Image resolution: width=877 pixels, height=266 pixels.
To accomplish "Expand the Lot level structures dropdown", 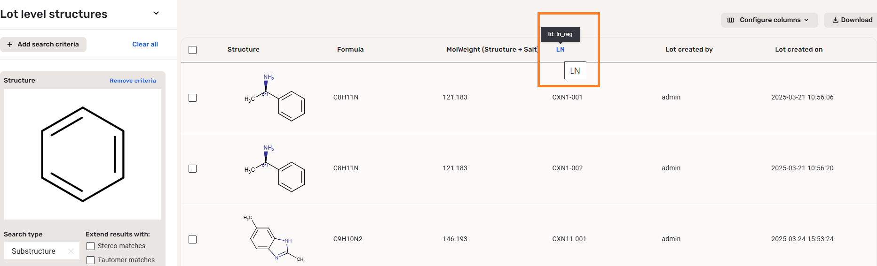I will [156, 13].
